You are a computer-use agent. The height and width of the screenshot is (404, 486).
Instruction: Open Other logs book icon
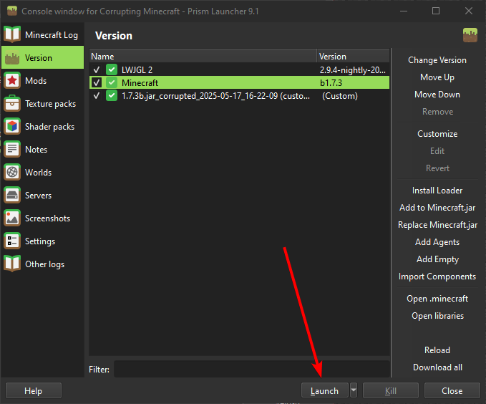coord(12,264)
